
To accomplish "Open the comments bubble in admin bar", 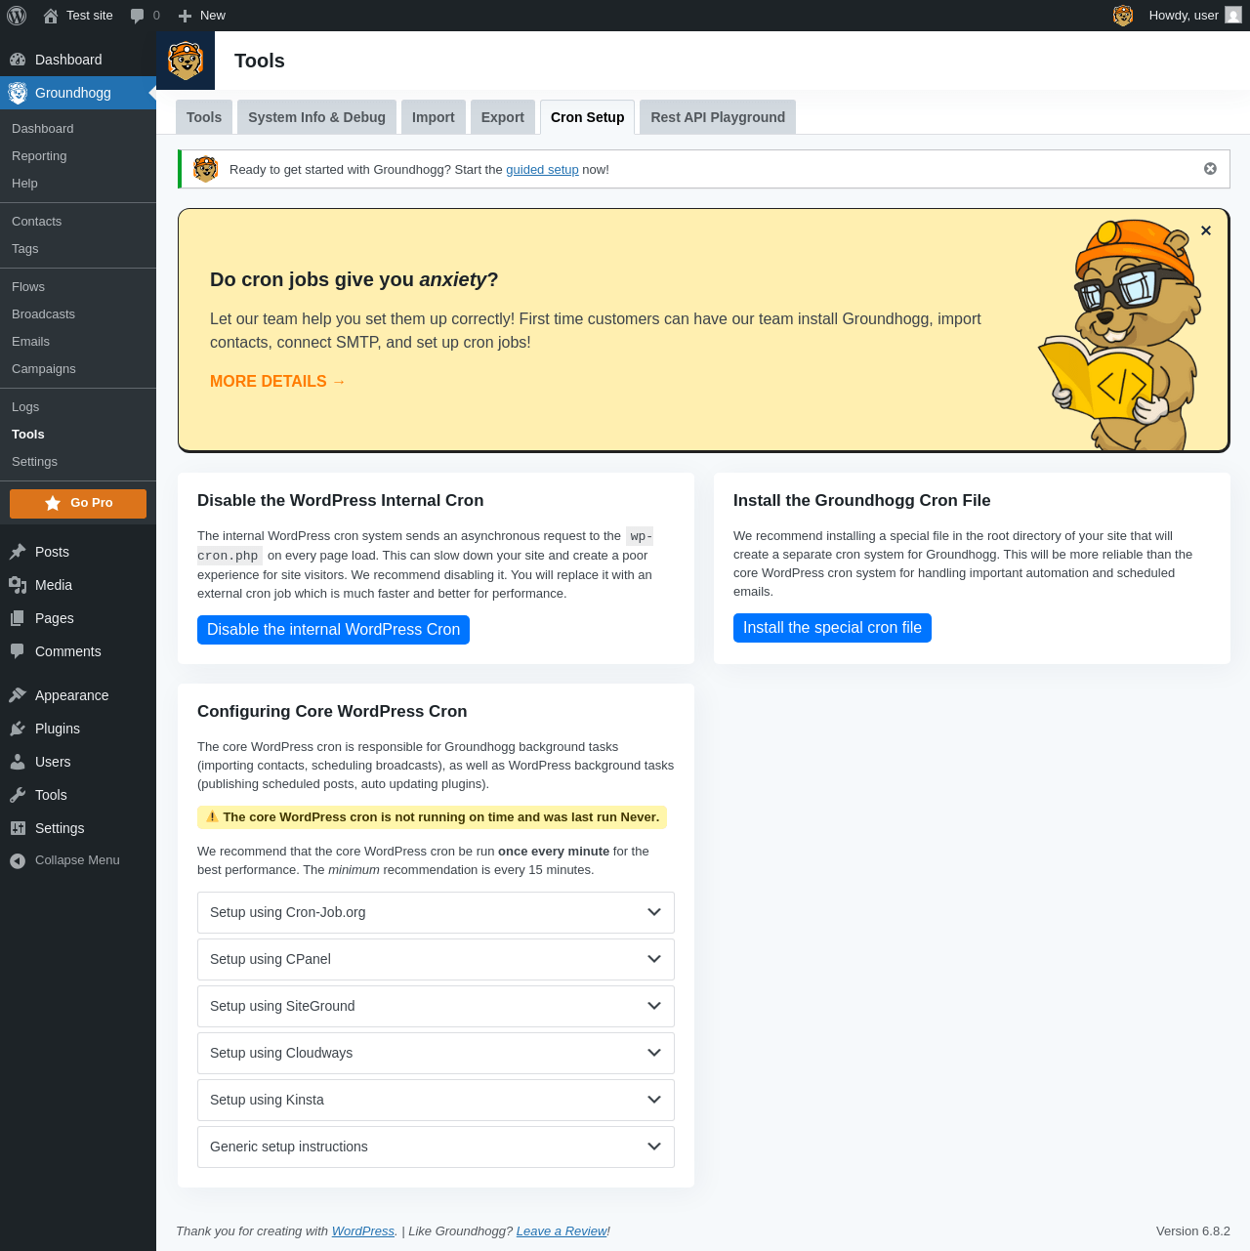I will click(x=137, y=16).
